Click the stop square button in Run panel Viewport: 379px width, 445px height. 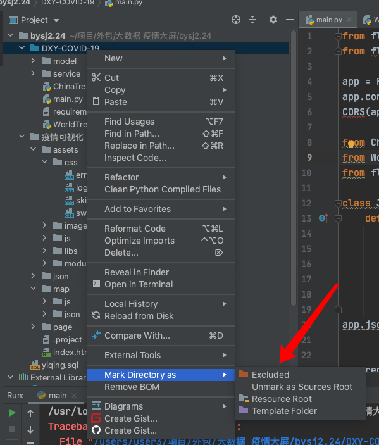point(12,429)
